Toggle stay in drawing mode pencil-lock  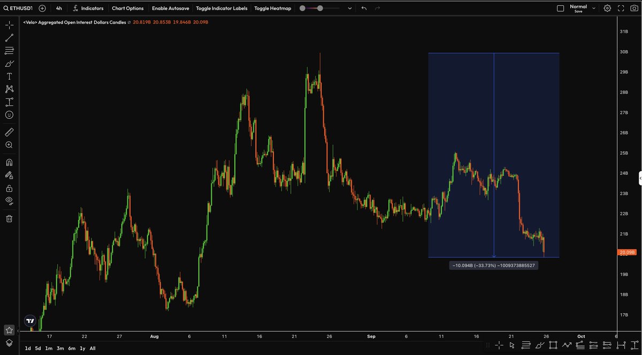coord(9,175)
